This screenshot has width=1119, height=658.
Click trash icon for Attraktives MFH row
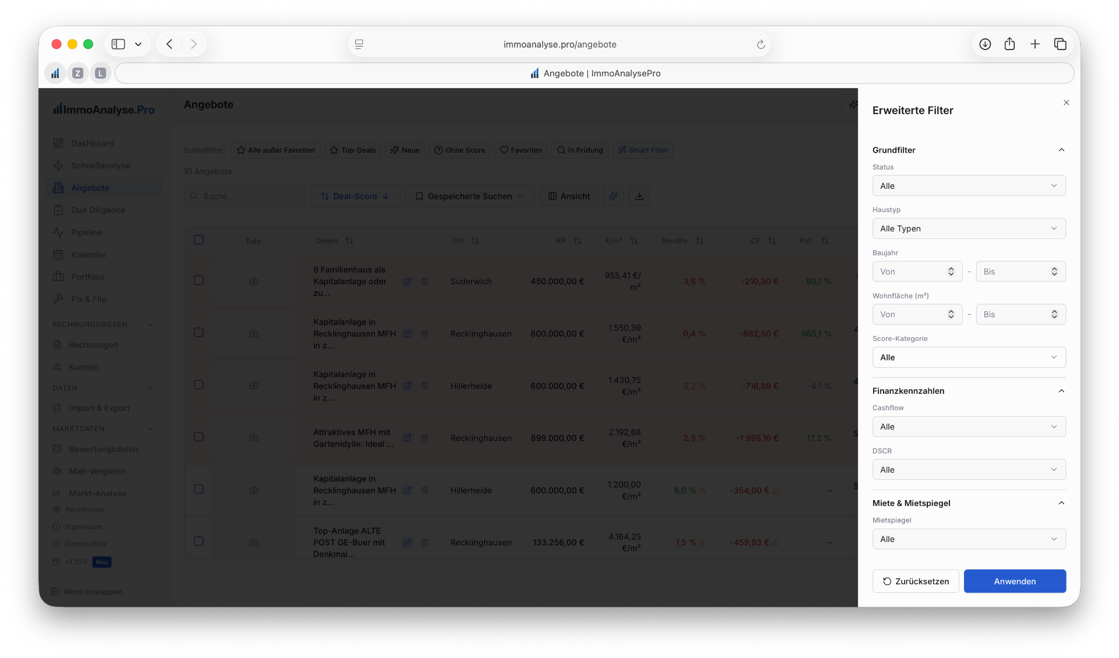point(425,438)
